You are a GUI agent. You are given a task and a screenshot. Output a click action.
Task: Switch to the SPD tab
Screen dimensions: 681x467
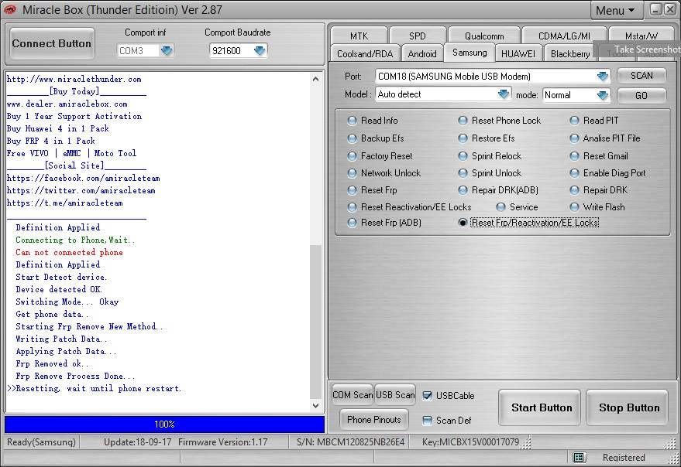(418, 36)
